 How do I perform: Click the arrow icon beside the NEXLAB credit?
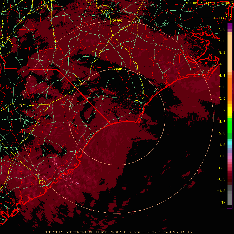(x=232, y=3)
